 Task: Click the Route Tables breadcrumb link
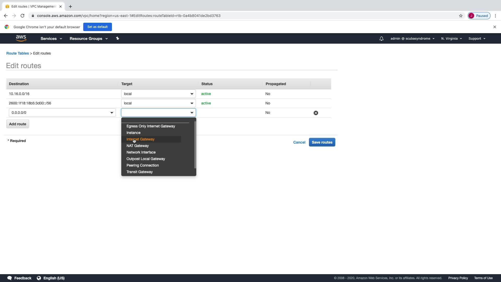pyautogui.click(x=17, y=53)
